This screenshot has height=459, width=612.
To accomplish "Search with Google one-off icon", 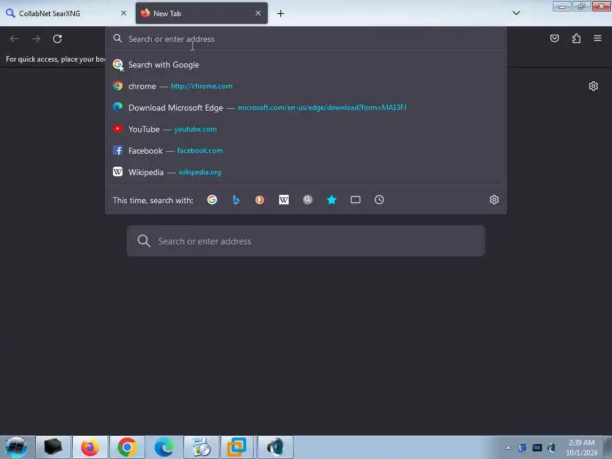I will click(x=212, y=200).
